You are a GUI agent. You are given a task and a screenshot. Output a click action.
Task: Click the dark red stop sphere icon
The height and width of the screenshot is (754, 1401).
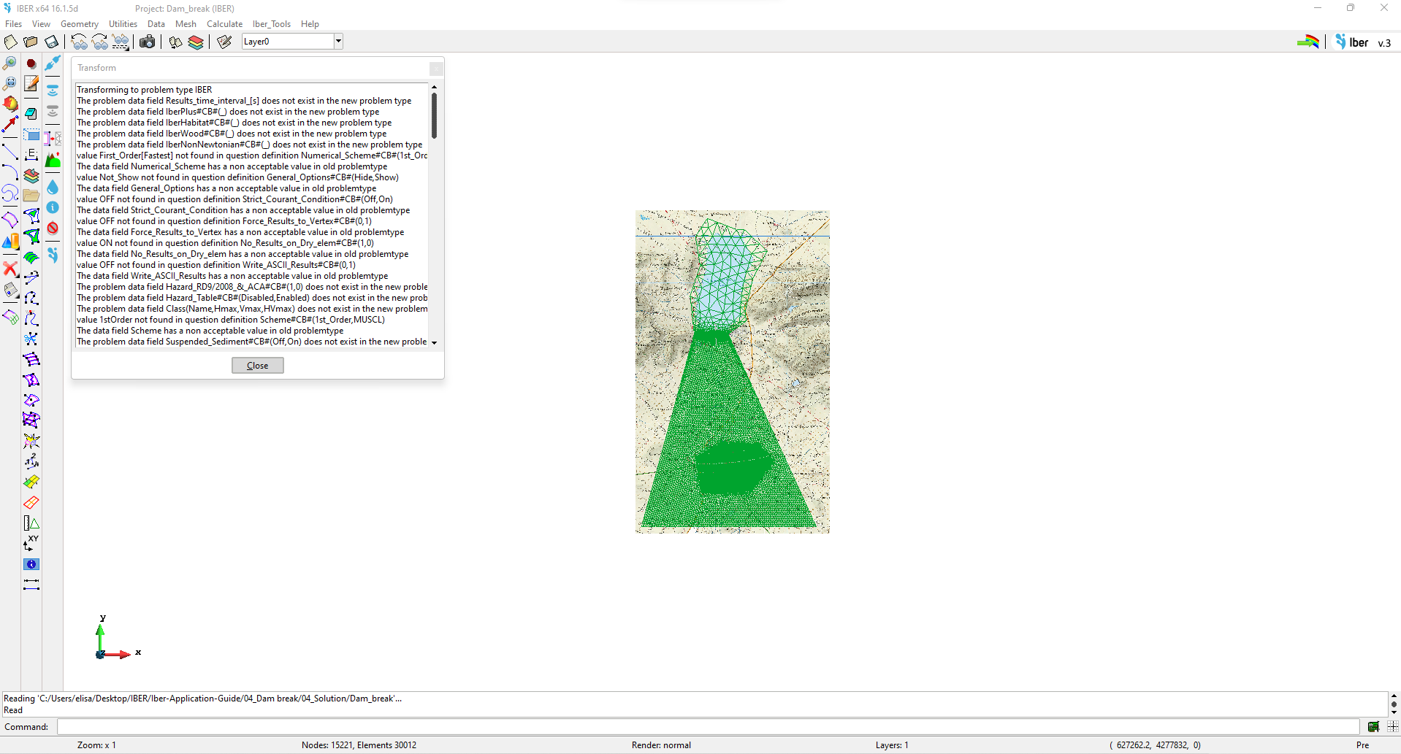tap(31, 64)
